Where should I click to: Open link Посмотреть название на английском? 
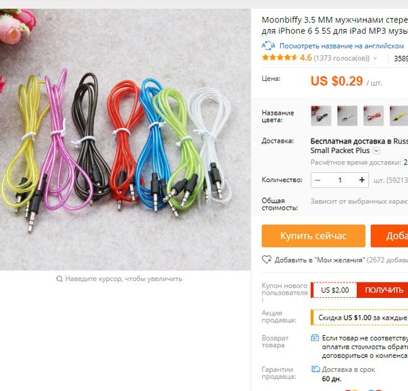pos(342,46)
